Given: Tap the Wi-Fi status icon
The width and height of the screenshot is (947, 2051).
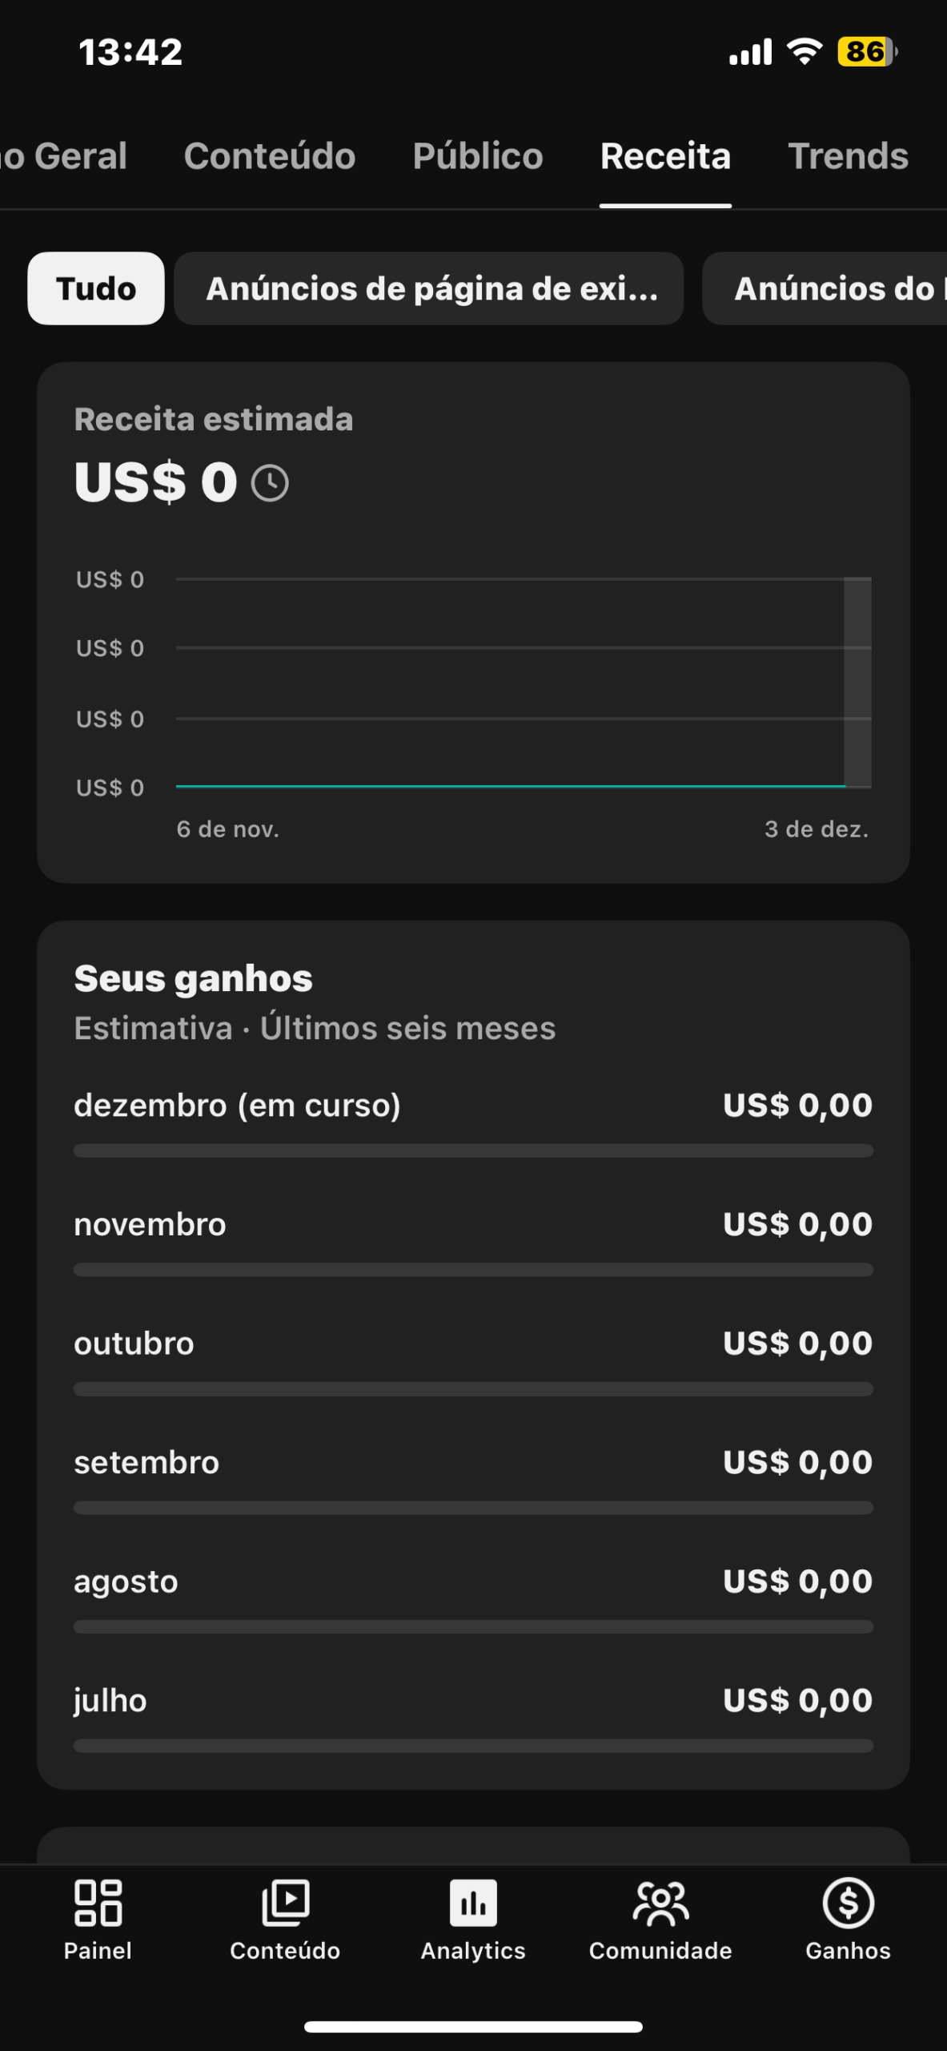Looking at the screenshot, I should (x=805, y=52).
